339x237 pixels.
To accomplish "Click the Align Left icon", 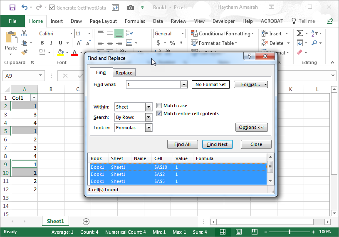I will (x=101, y=43).
